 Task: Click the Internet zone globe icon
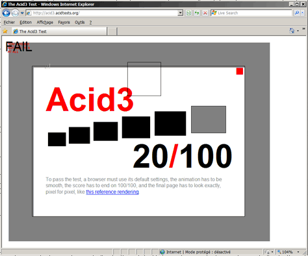pyautogui.click(x=162, y=252)
